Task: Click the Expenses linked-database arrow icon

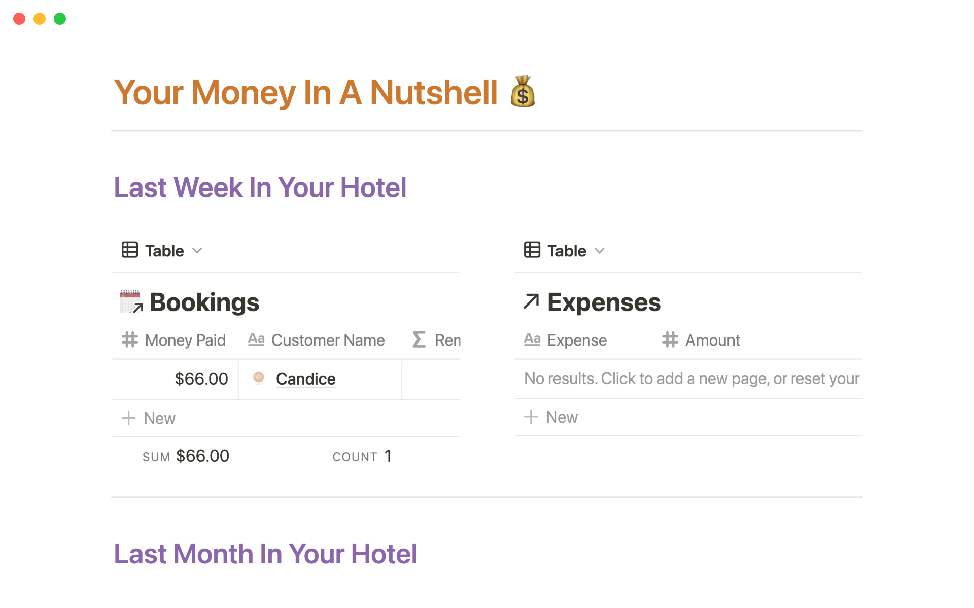Action: click(531, 301)
